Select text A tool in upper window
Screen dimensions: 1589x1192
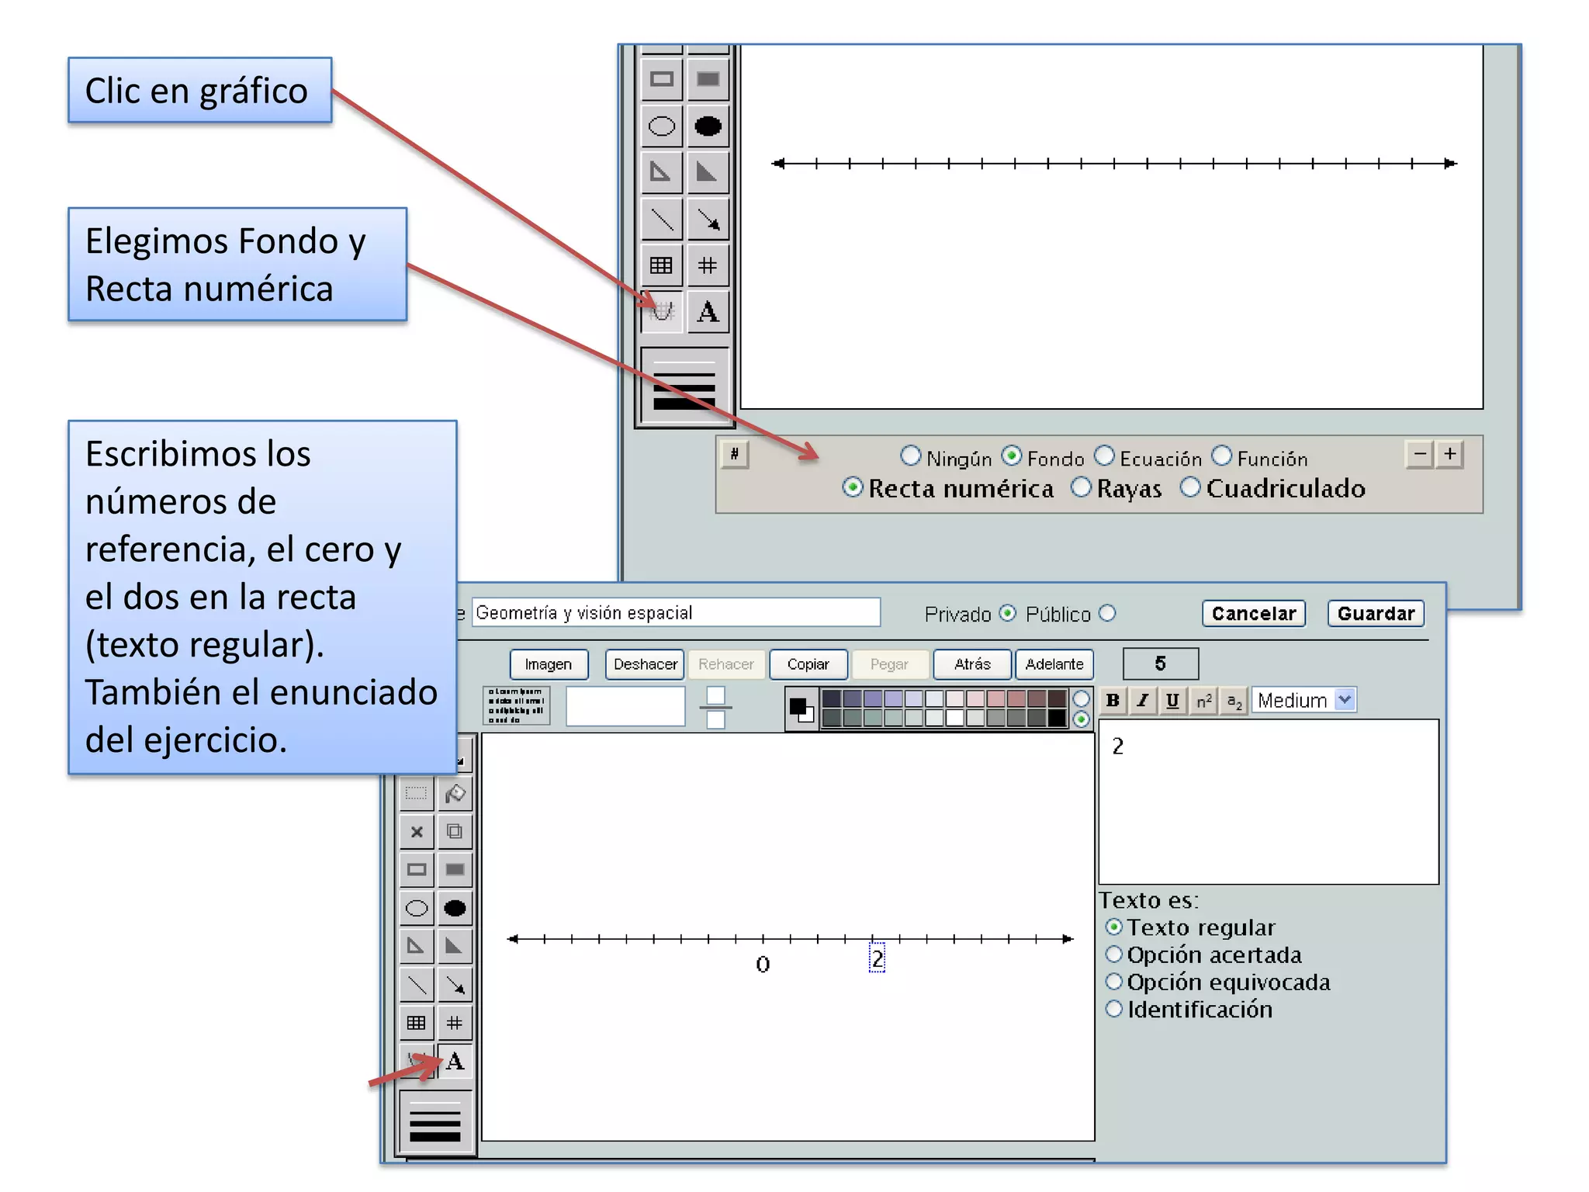click(708, 312)
